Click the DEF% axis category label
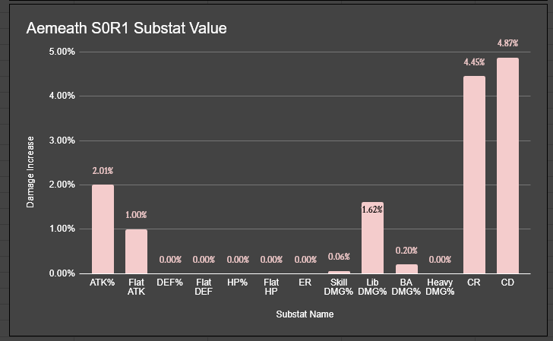The image size is (553, 341). [x=169, y=283]
